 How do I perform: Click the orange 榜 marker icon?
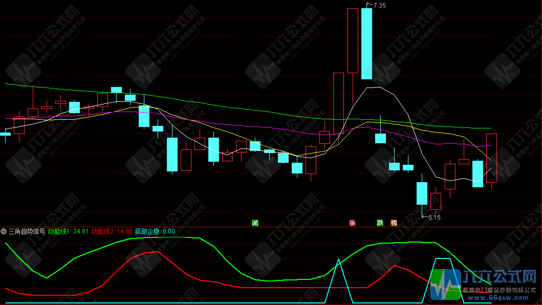click(x=394, y=223)
